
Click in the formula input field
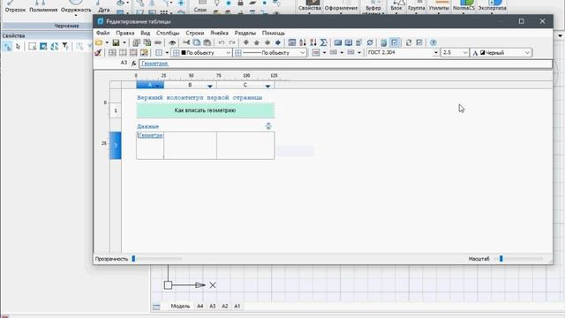point(345,64)
